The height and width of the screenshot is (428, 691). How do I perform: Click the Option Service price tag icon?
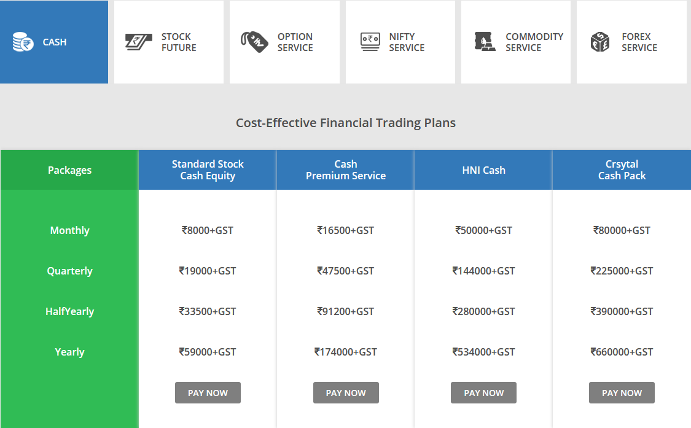click(x=254, y=42)
